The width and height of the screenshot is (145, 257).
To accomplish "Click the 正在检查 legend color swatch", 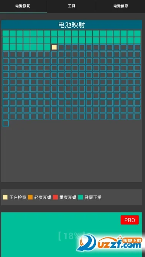I will click(x=5, y=197).
